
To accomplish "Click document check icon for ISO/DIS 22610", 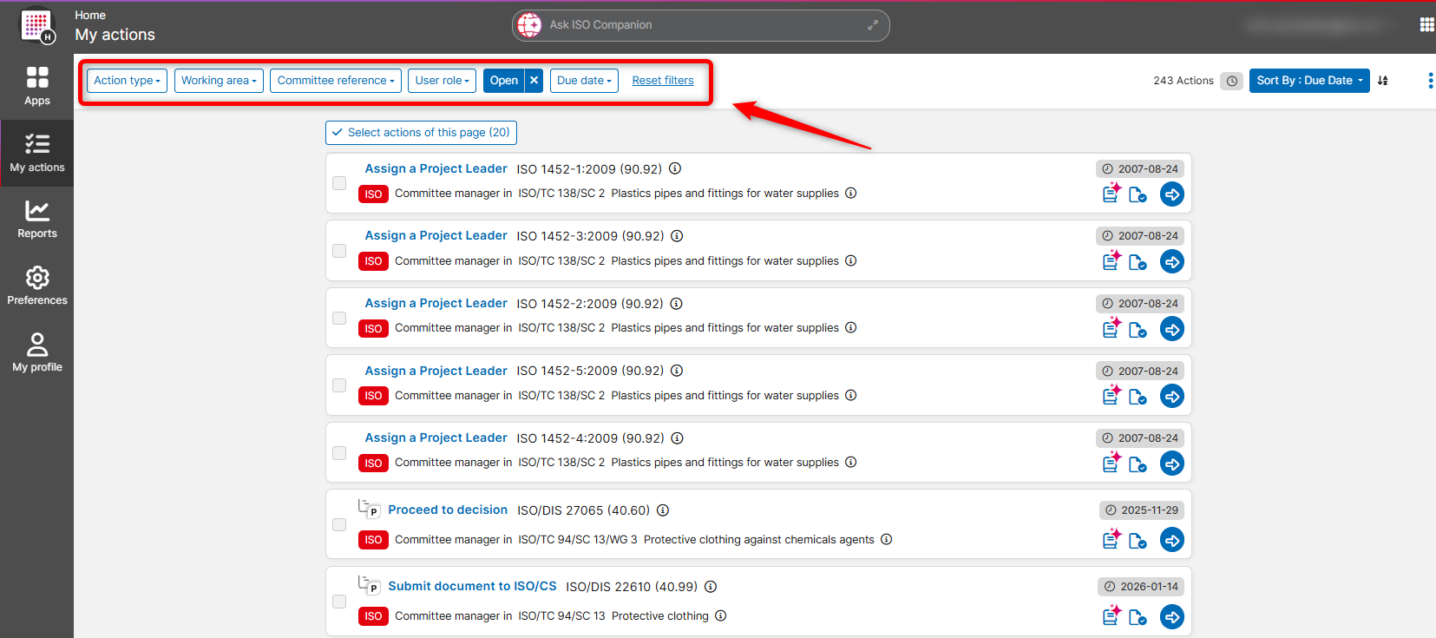I will pyautogui.click(x=1138, y=617).
